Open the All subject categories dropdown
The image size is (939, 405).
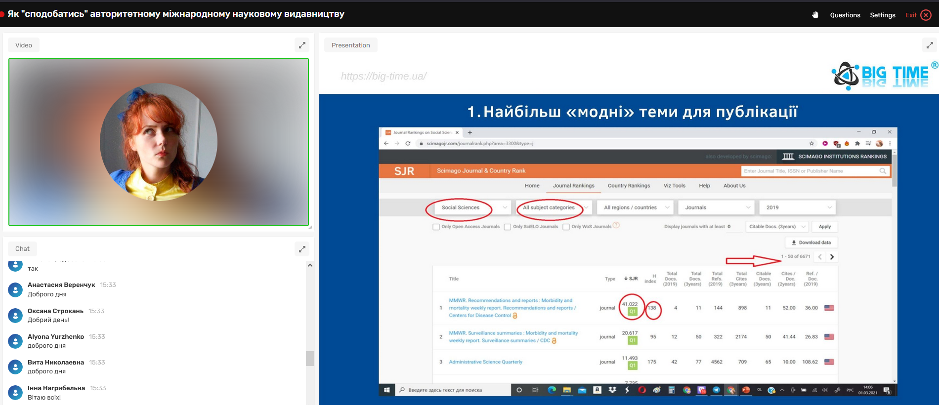554,207
